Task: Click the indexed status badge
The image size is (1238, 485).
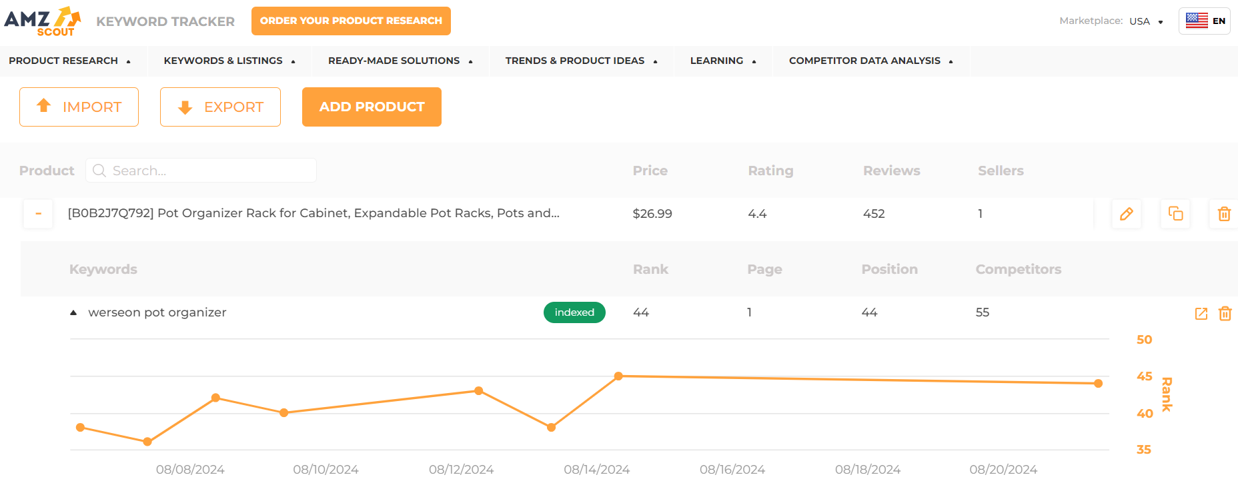Action: pyautogui.click(x=574, y=312)
